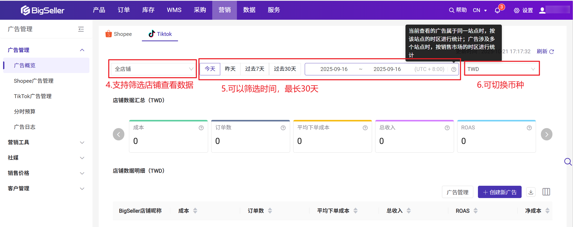
Task: Click the timezone help question mark icon
Action: click(x=454, y=69)
